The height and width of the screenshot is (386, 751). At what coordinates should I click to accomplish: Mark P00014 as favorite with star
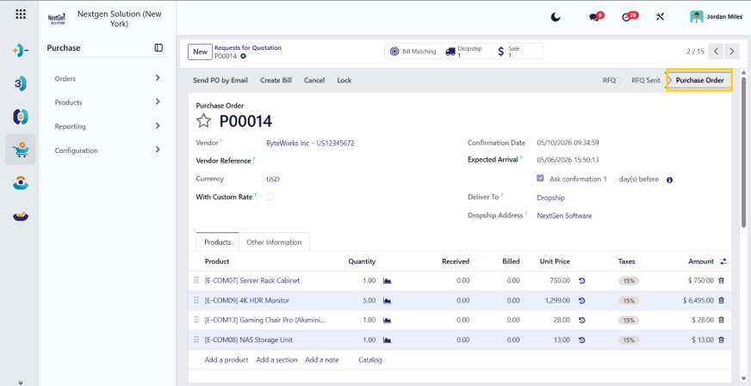coord(203,121)
